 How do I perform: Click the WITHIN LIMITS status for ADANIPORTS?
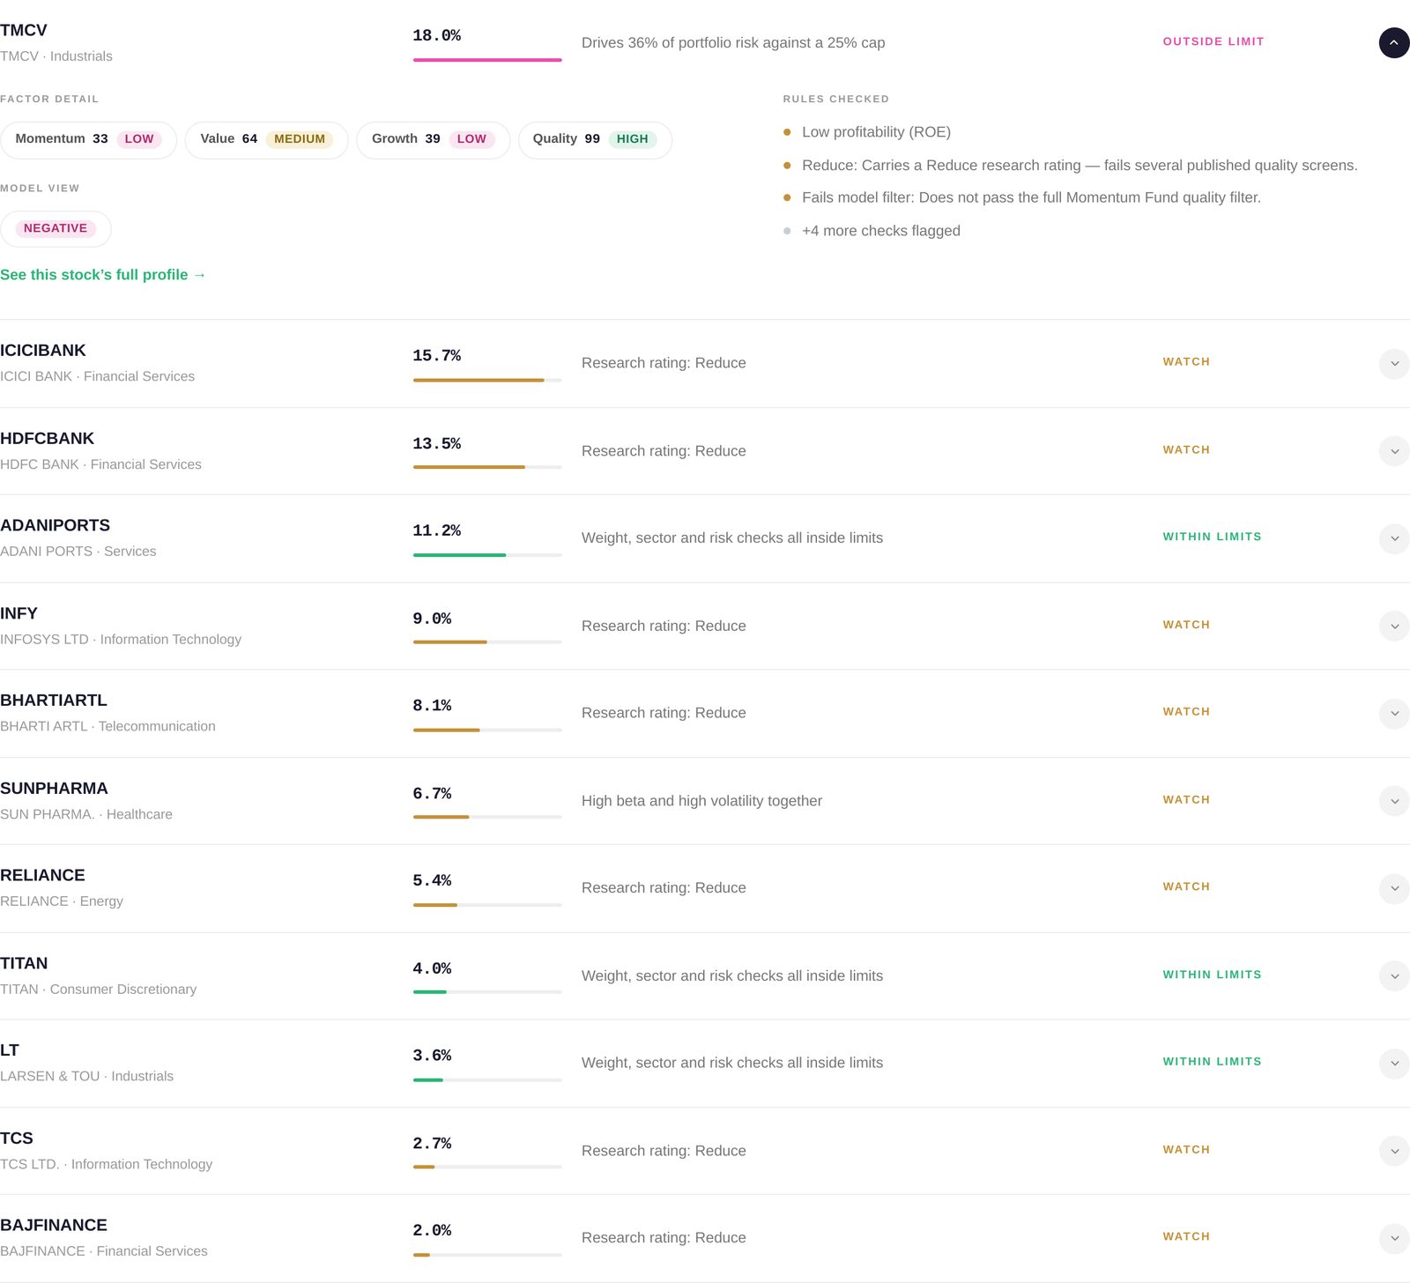[1212, 537]
